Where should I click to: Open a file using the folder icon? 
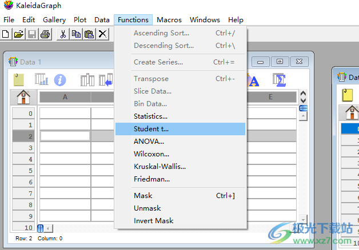click(18, 34)
